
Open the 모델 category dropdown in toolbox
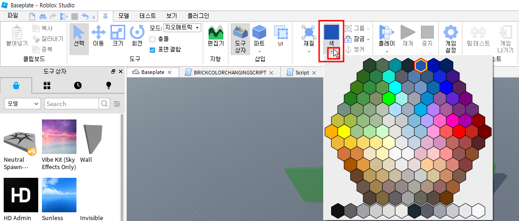click(23, 104)
